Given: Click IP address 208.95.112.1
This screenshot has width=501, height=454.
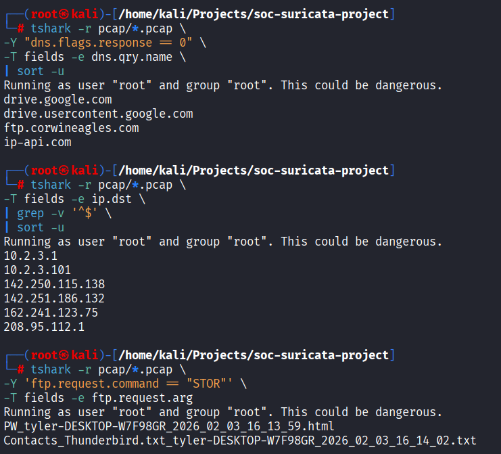Looking at the screenshot, I should click(44, 327).
